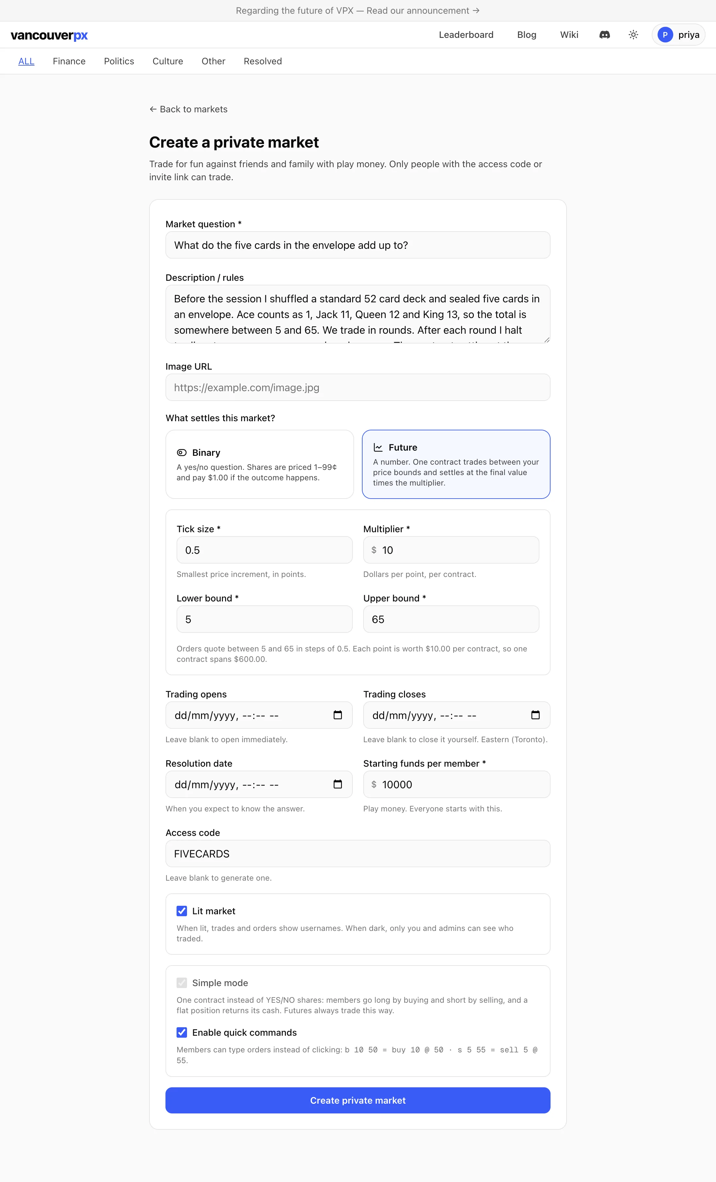The height and width of the screenshot is (1182, 716).
Task: Open the Culture category tab
Action: coord(168,61)
